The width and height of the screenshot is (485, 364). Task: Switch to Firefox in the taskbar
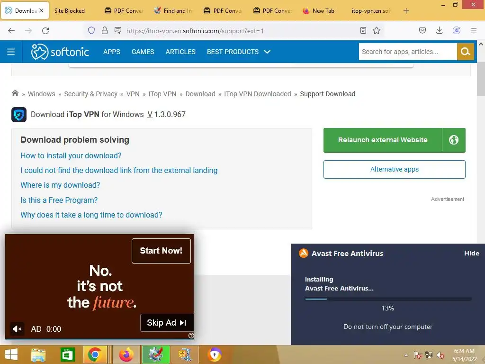(x=126, y=355)
